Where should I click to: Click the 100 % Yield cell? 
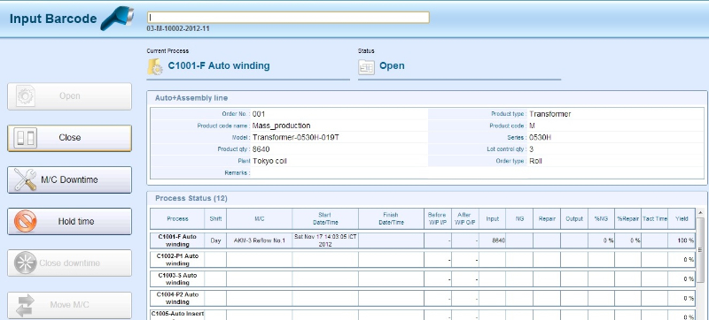[682, 240]
